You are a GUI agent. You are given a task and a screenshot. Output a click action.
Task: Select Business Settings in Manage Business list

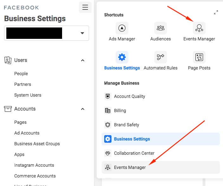tap(161, 139)
